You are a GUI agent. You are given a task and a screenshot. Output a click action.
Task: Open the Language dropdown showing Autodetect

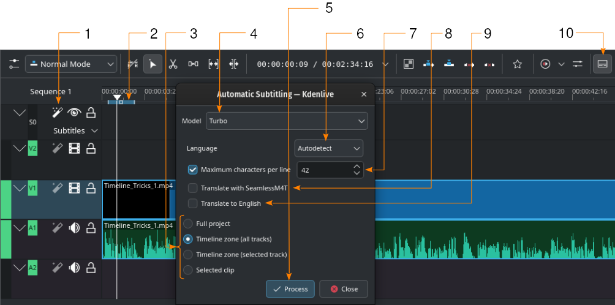tap(329, 149)
